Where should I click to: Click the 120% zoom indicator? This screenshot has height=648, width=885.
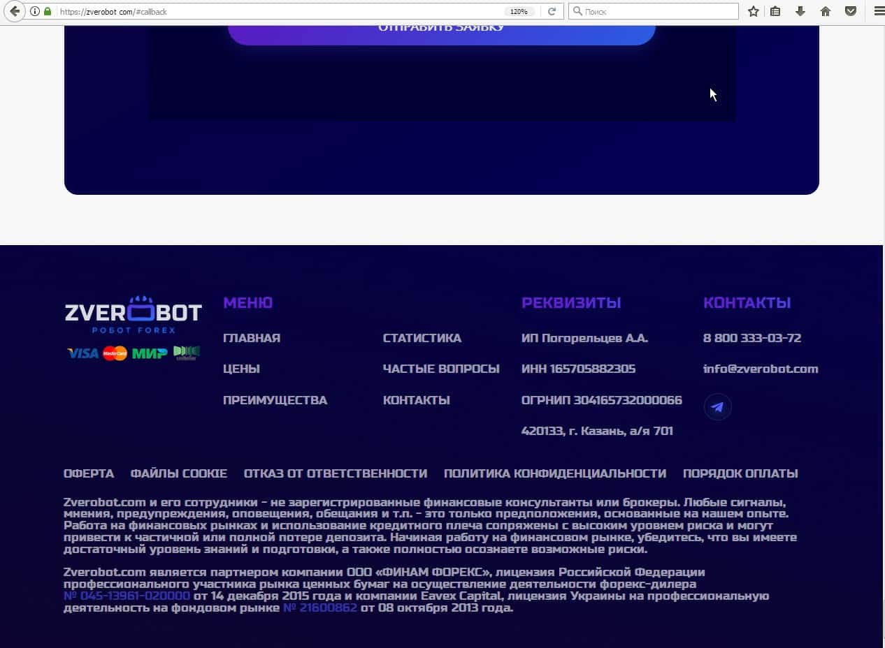click(x=519, y=11)
